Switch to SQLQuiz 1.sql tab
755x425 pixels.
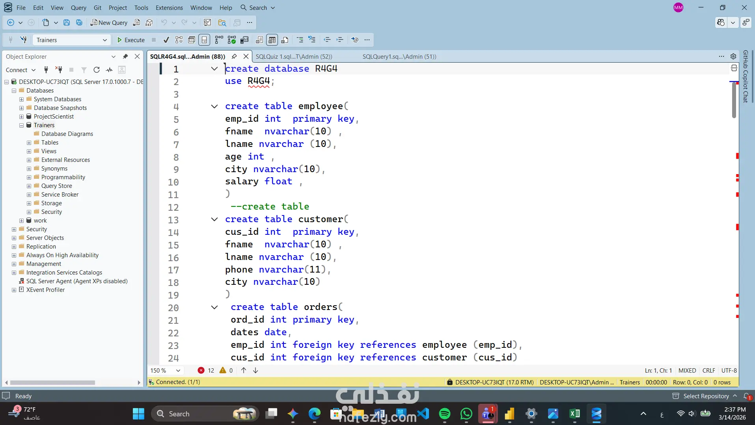(x=294, y=56)
